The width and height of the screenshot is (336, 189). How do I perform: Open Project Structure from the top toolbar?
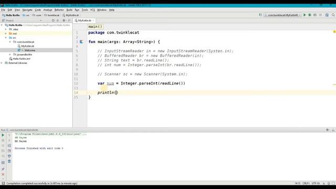point(327,15)
